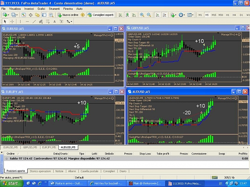Open the Visualizza menu
Screen dimensions: 250x187
click(x=15, y=9)
